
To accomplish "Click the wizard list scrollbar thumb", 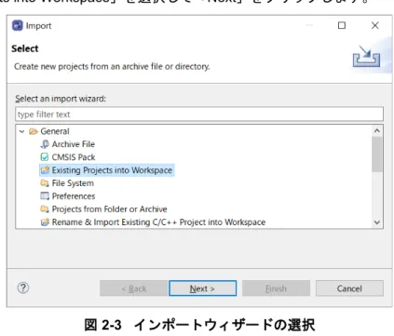I will (x=377, y=155).
